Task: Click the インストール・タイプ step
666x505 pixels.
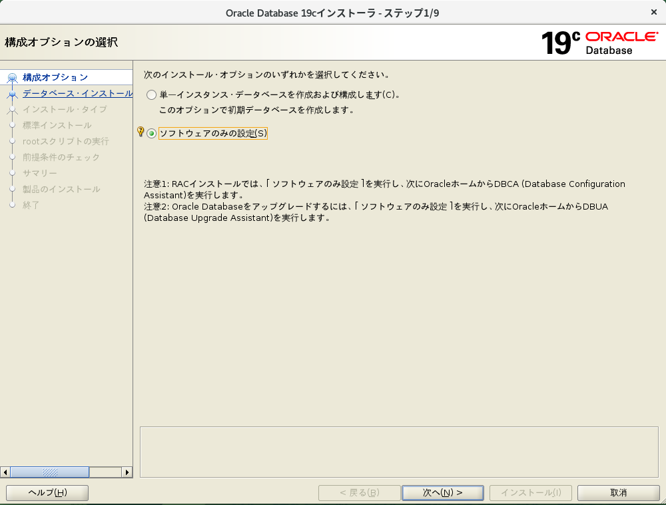Action: pyautogui.click(x=64, y=109)
